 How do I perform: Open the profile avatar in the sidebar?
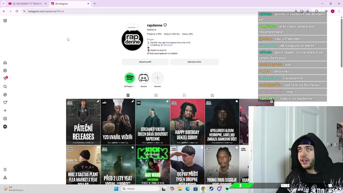pos(5,127)
